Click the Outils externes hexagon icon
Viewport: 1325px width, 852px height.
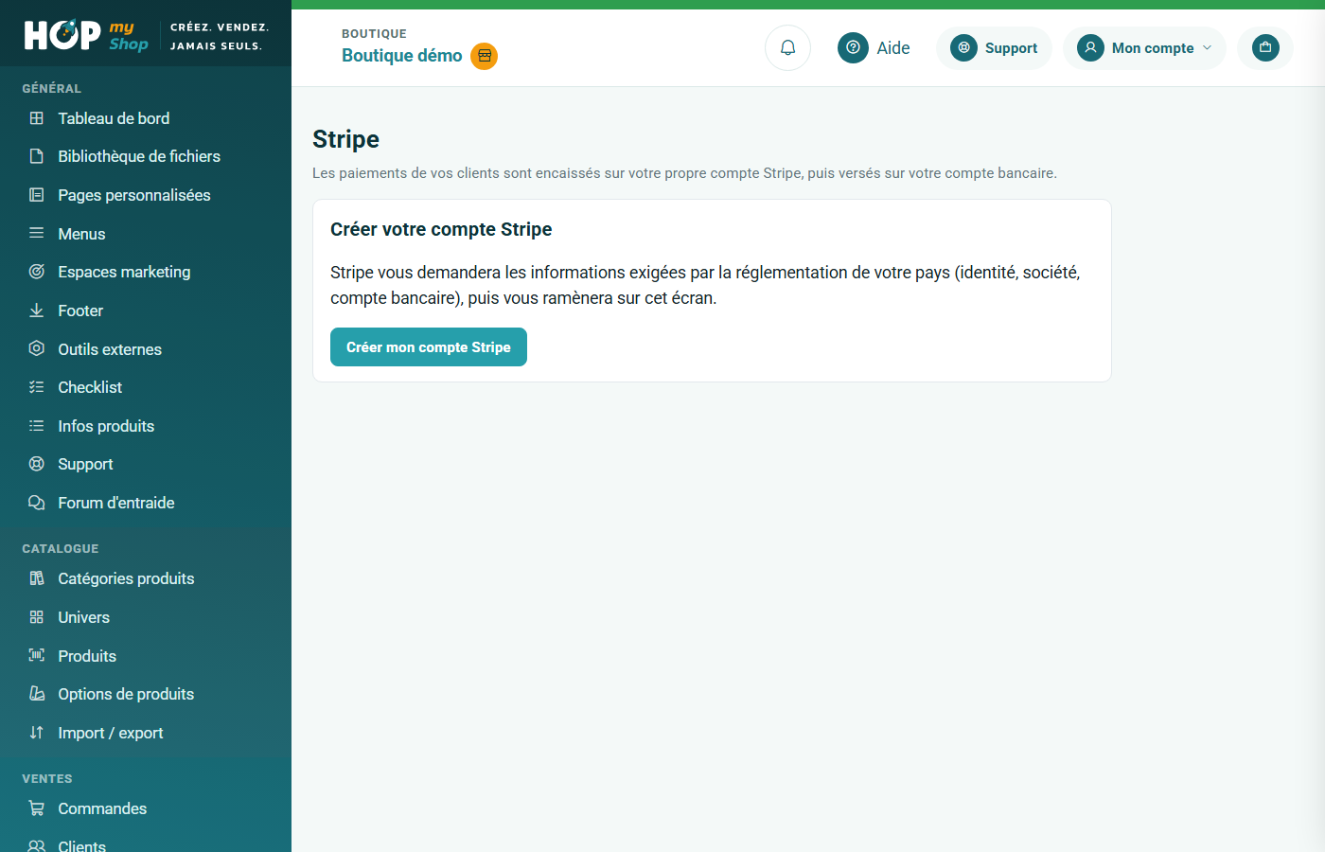tap(36, 348)
